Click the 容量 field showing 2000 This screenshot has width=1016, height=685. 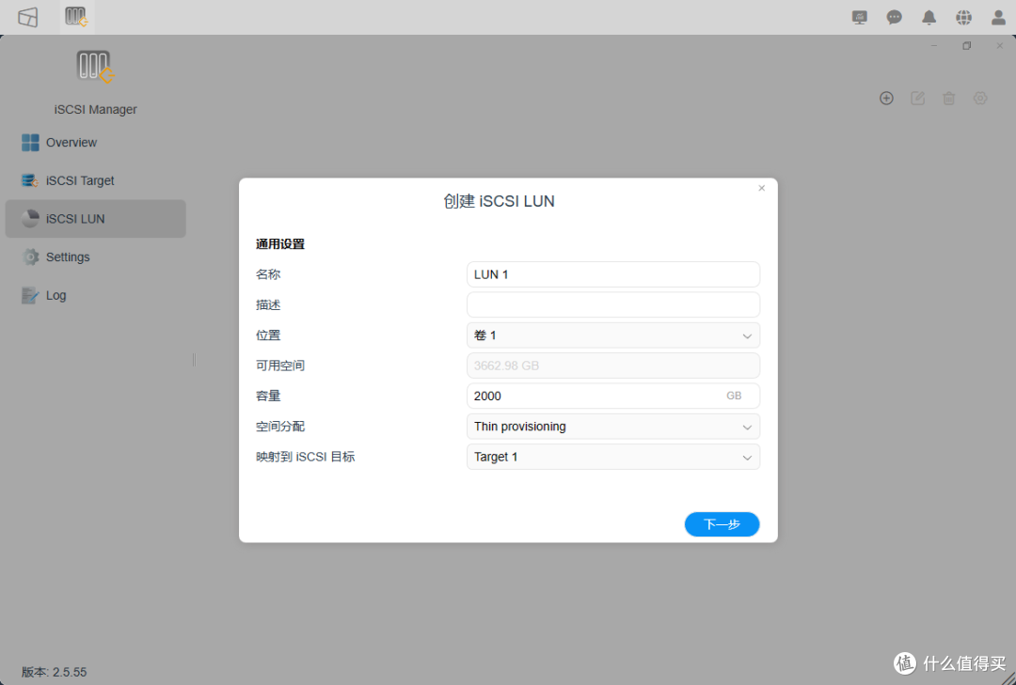tap(613, 397)
